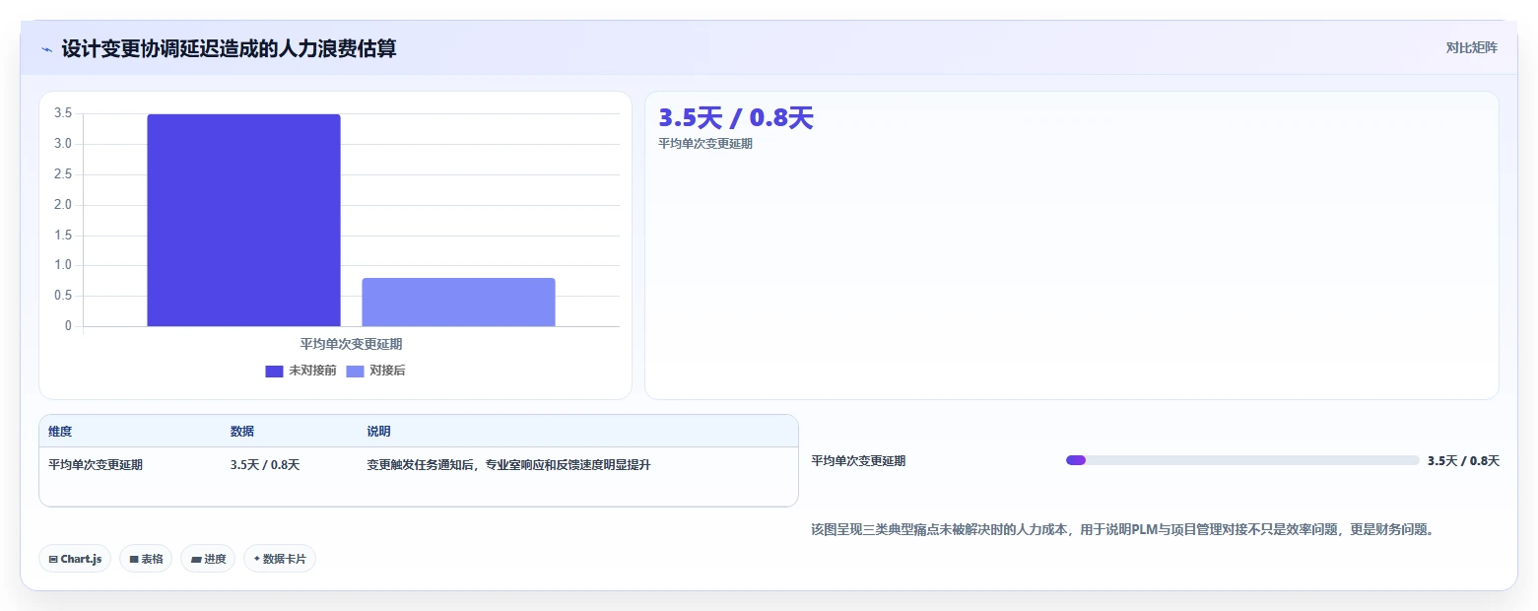Click the 3.5天 / 0.8天 value after progress bar
1538x611 pixels.
[1463, 460]
